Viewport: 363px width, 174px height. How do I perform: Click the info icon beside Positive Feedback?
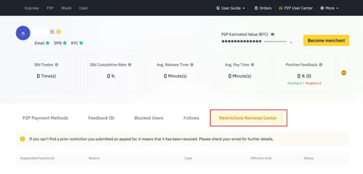[321, 65]
